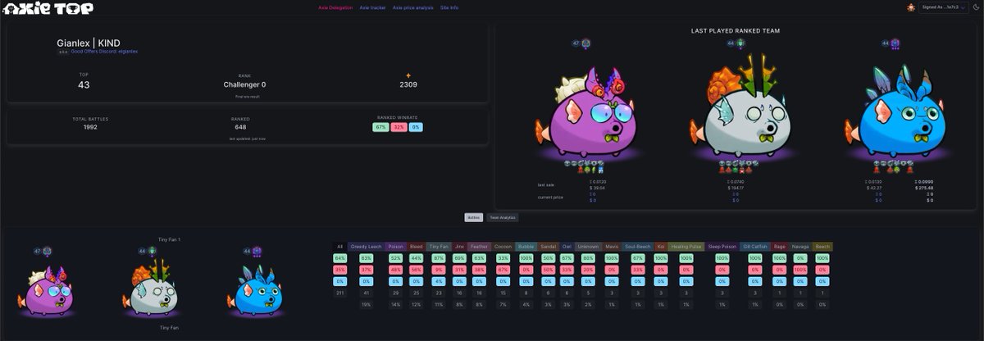Select the Tiny Fan filter tag
The height and width of the screenshot is (341, 984).
[439, 246]
